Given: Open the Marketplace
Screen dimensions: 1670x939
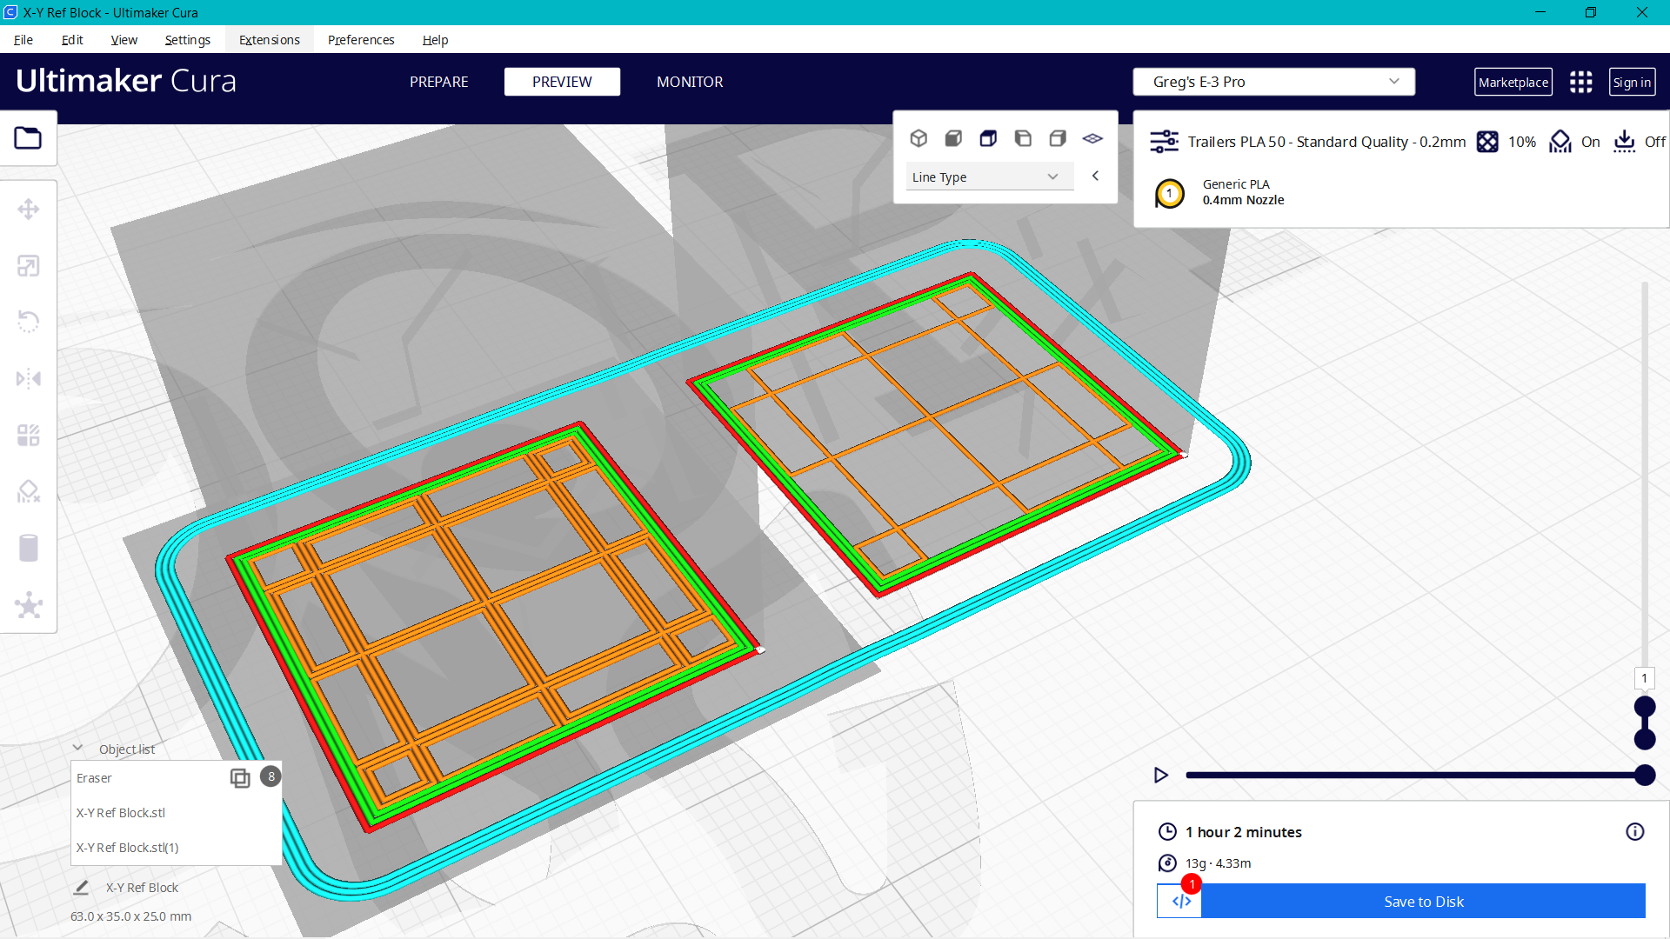Looking at the screenshot, I should (1513, 82).
